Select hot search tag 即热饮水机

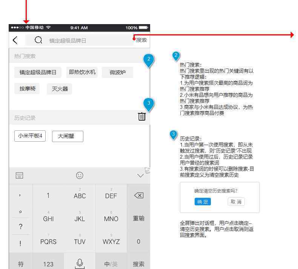[82, 72]
